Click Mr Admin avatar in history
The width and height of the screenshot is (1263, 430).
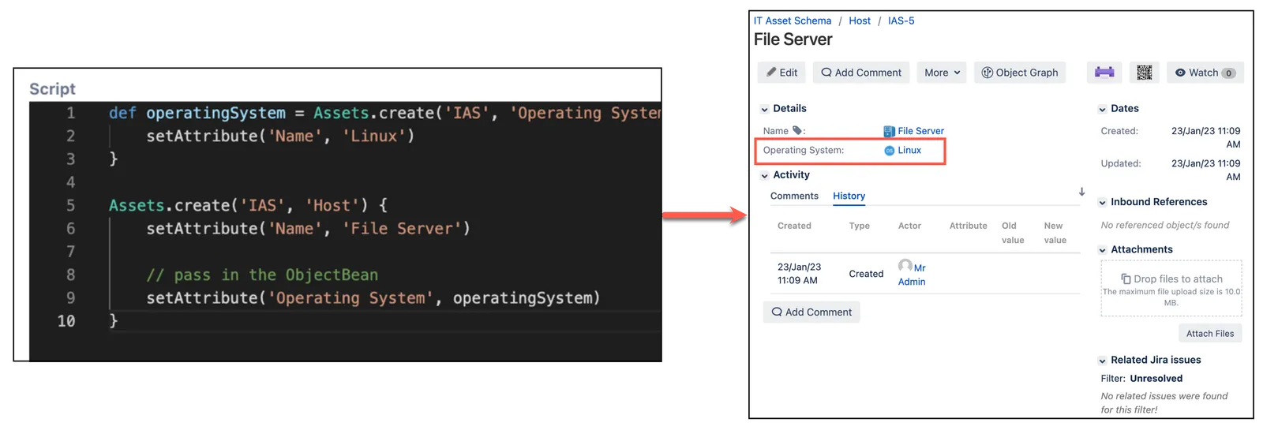point(905,266)
